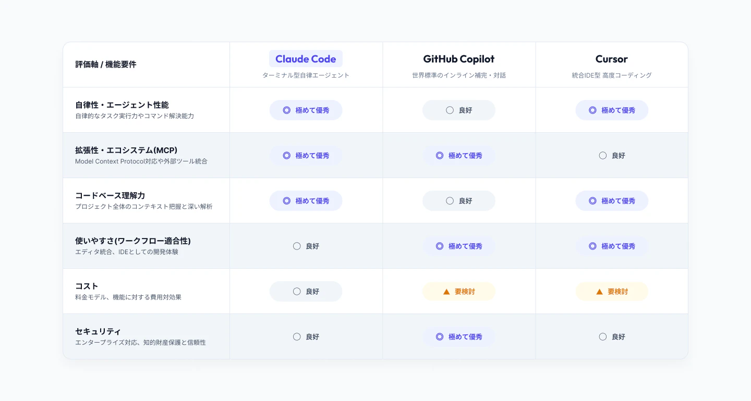Viewport: 751px width, 401px height.
Task: Click Cursor's 良好 rating for セキュリティ
Action: 612,337
